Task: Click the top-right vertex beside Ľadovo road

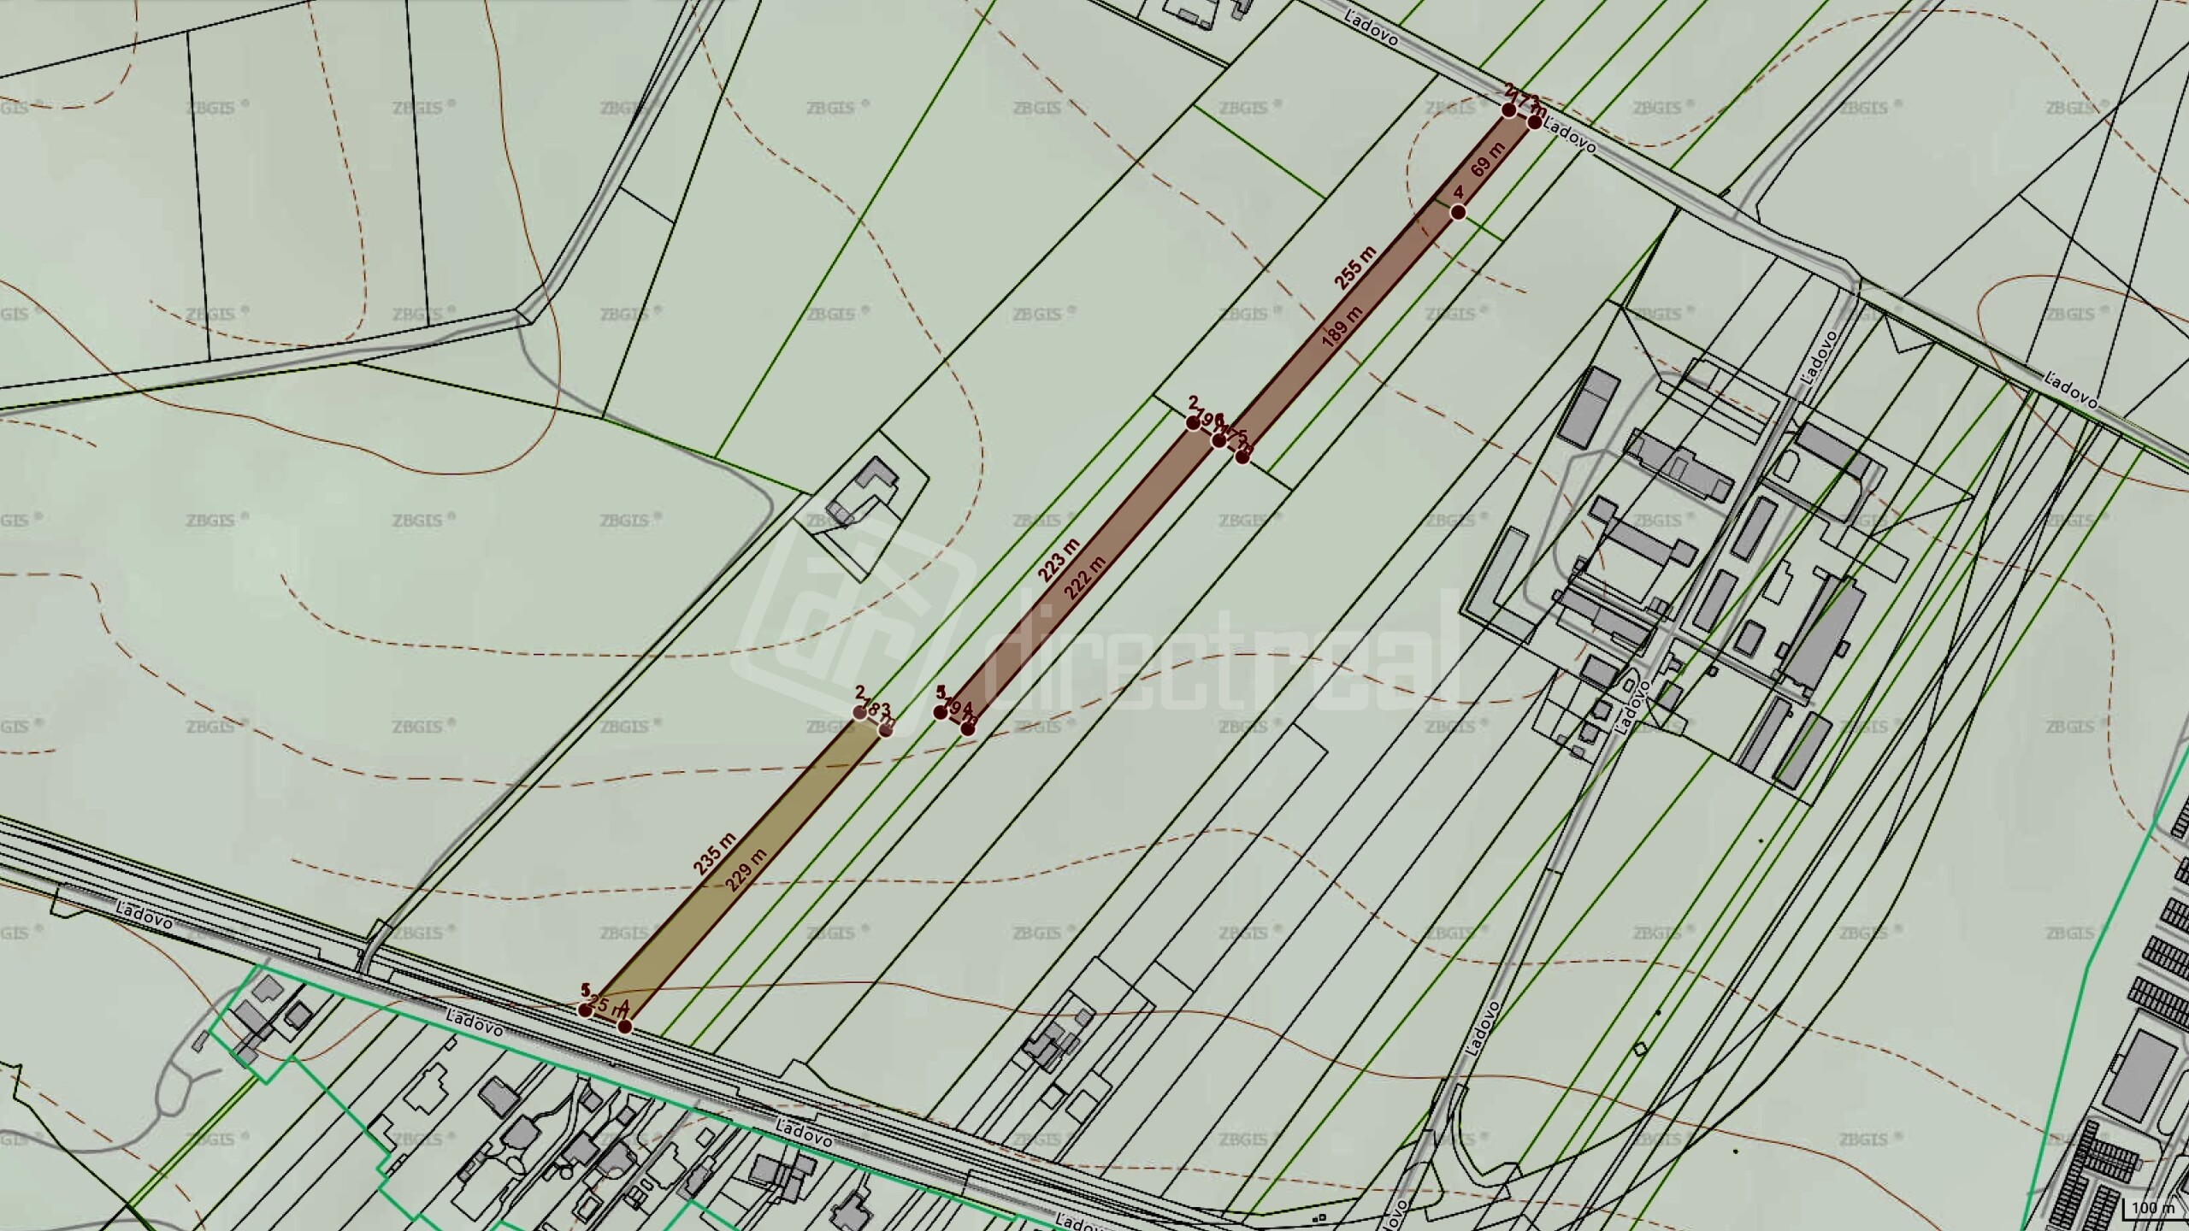Action: pos(1534,122)
